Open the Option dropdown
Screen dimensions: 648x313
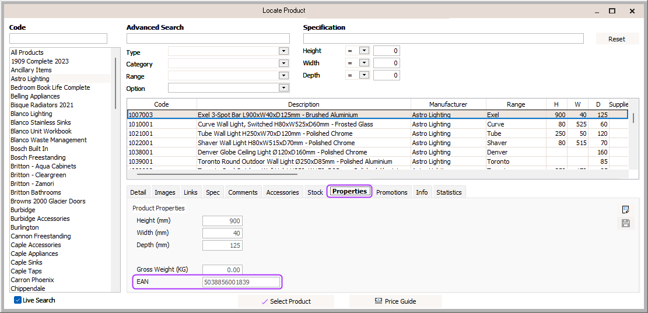[283, 87]
